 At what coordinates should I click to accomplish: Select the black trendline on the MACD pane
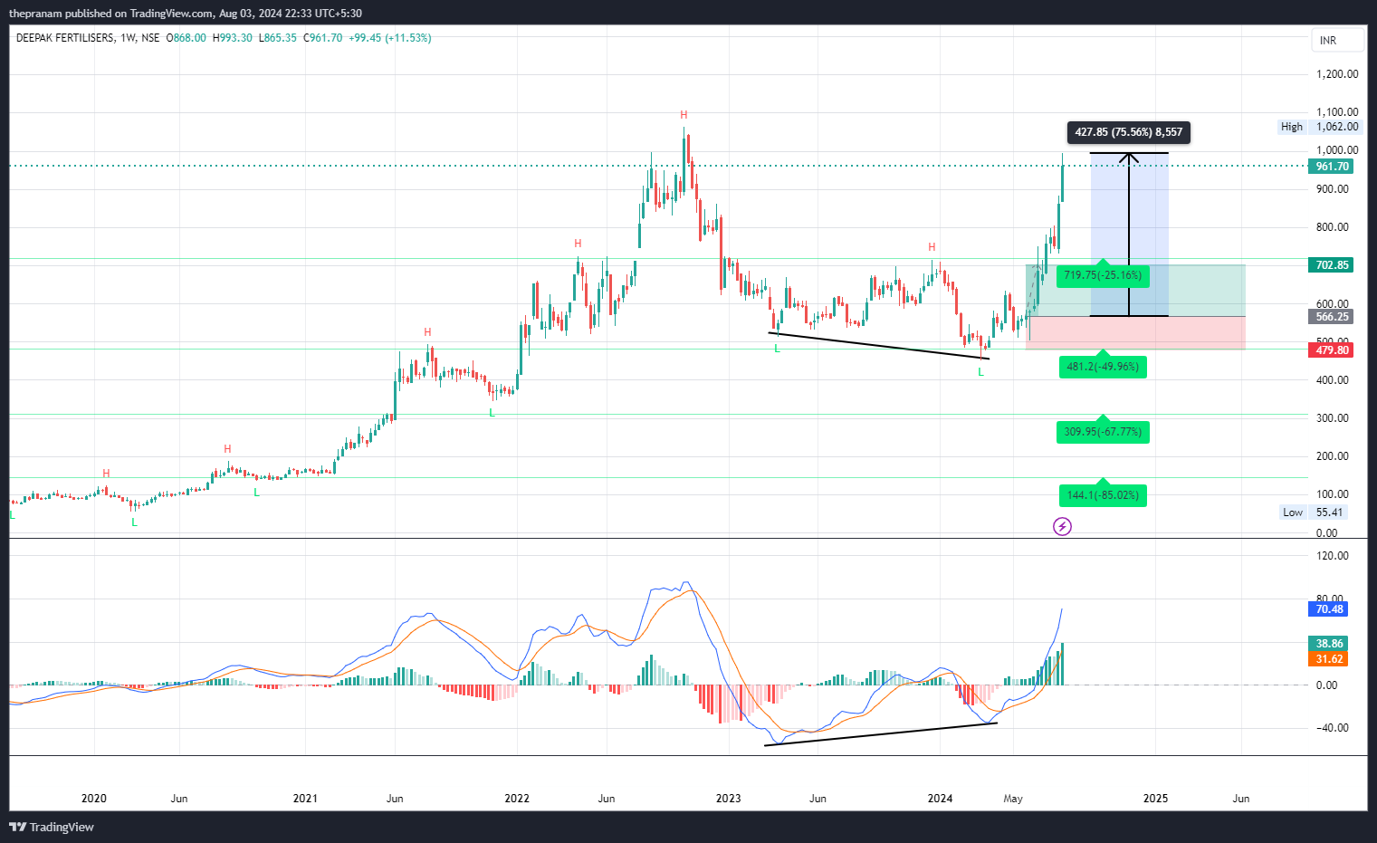pyautogui.click(x=881, y=733)
